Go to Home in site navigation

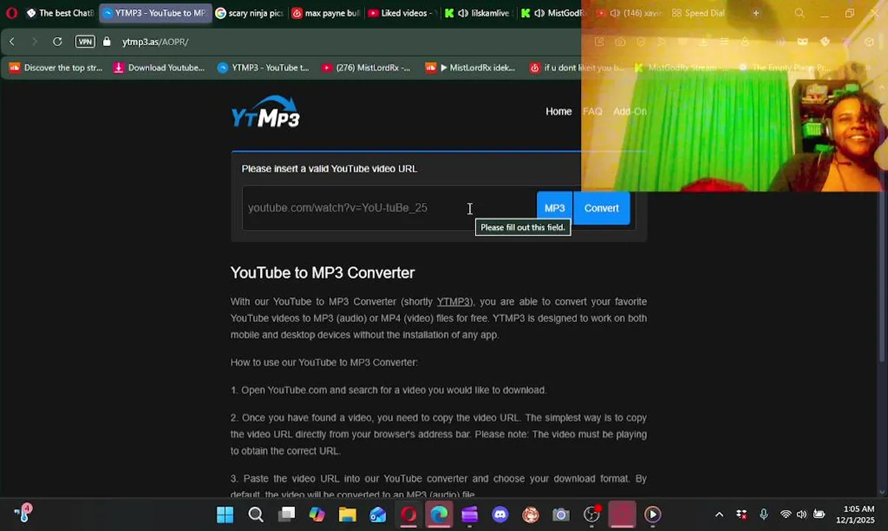coord(558,111)
